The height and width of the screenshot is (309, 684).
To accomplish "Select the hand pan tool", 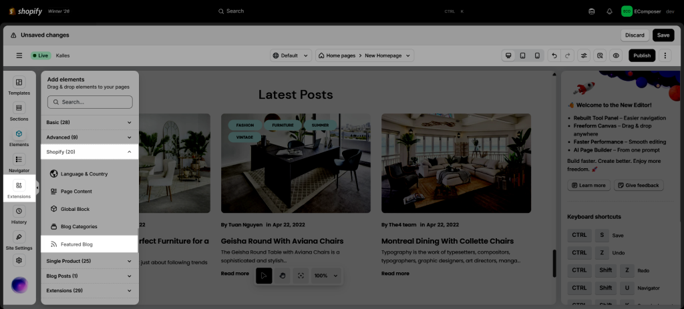I will click(x=283, y=275).
